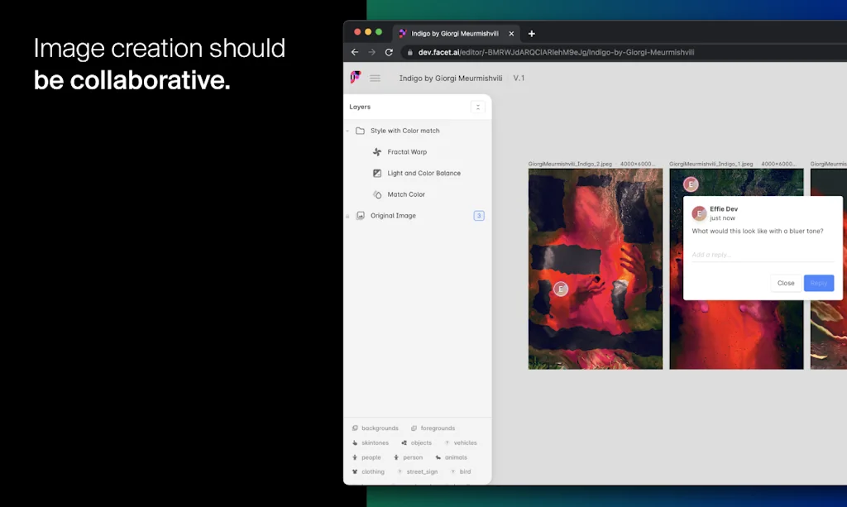Click the Effie Dev avatar marker on image
This screenshot has height=507, width=847.
point(561,289)
